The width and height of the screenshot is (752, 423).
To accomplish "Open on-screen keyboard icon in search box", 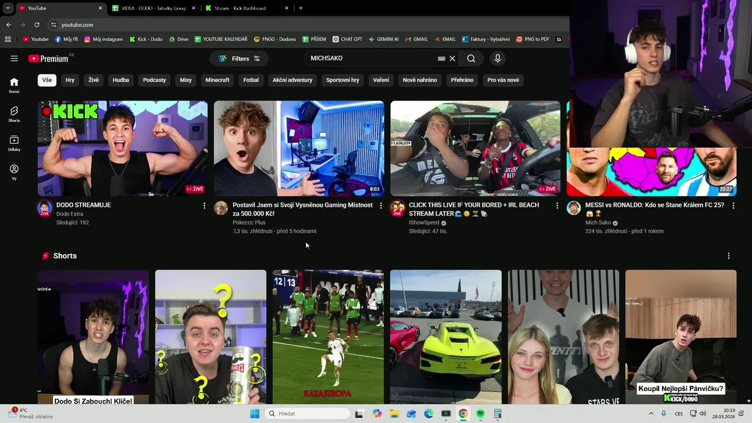I will 441,58.
